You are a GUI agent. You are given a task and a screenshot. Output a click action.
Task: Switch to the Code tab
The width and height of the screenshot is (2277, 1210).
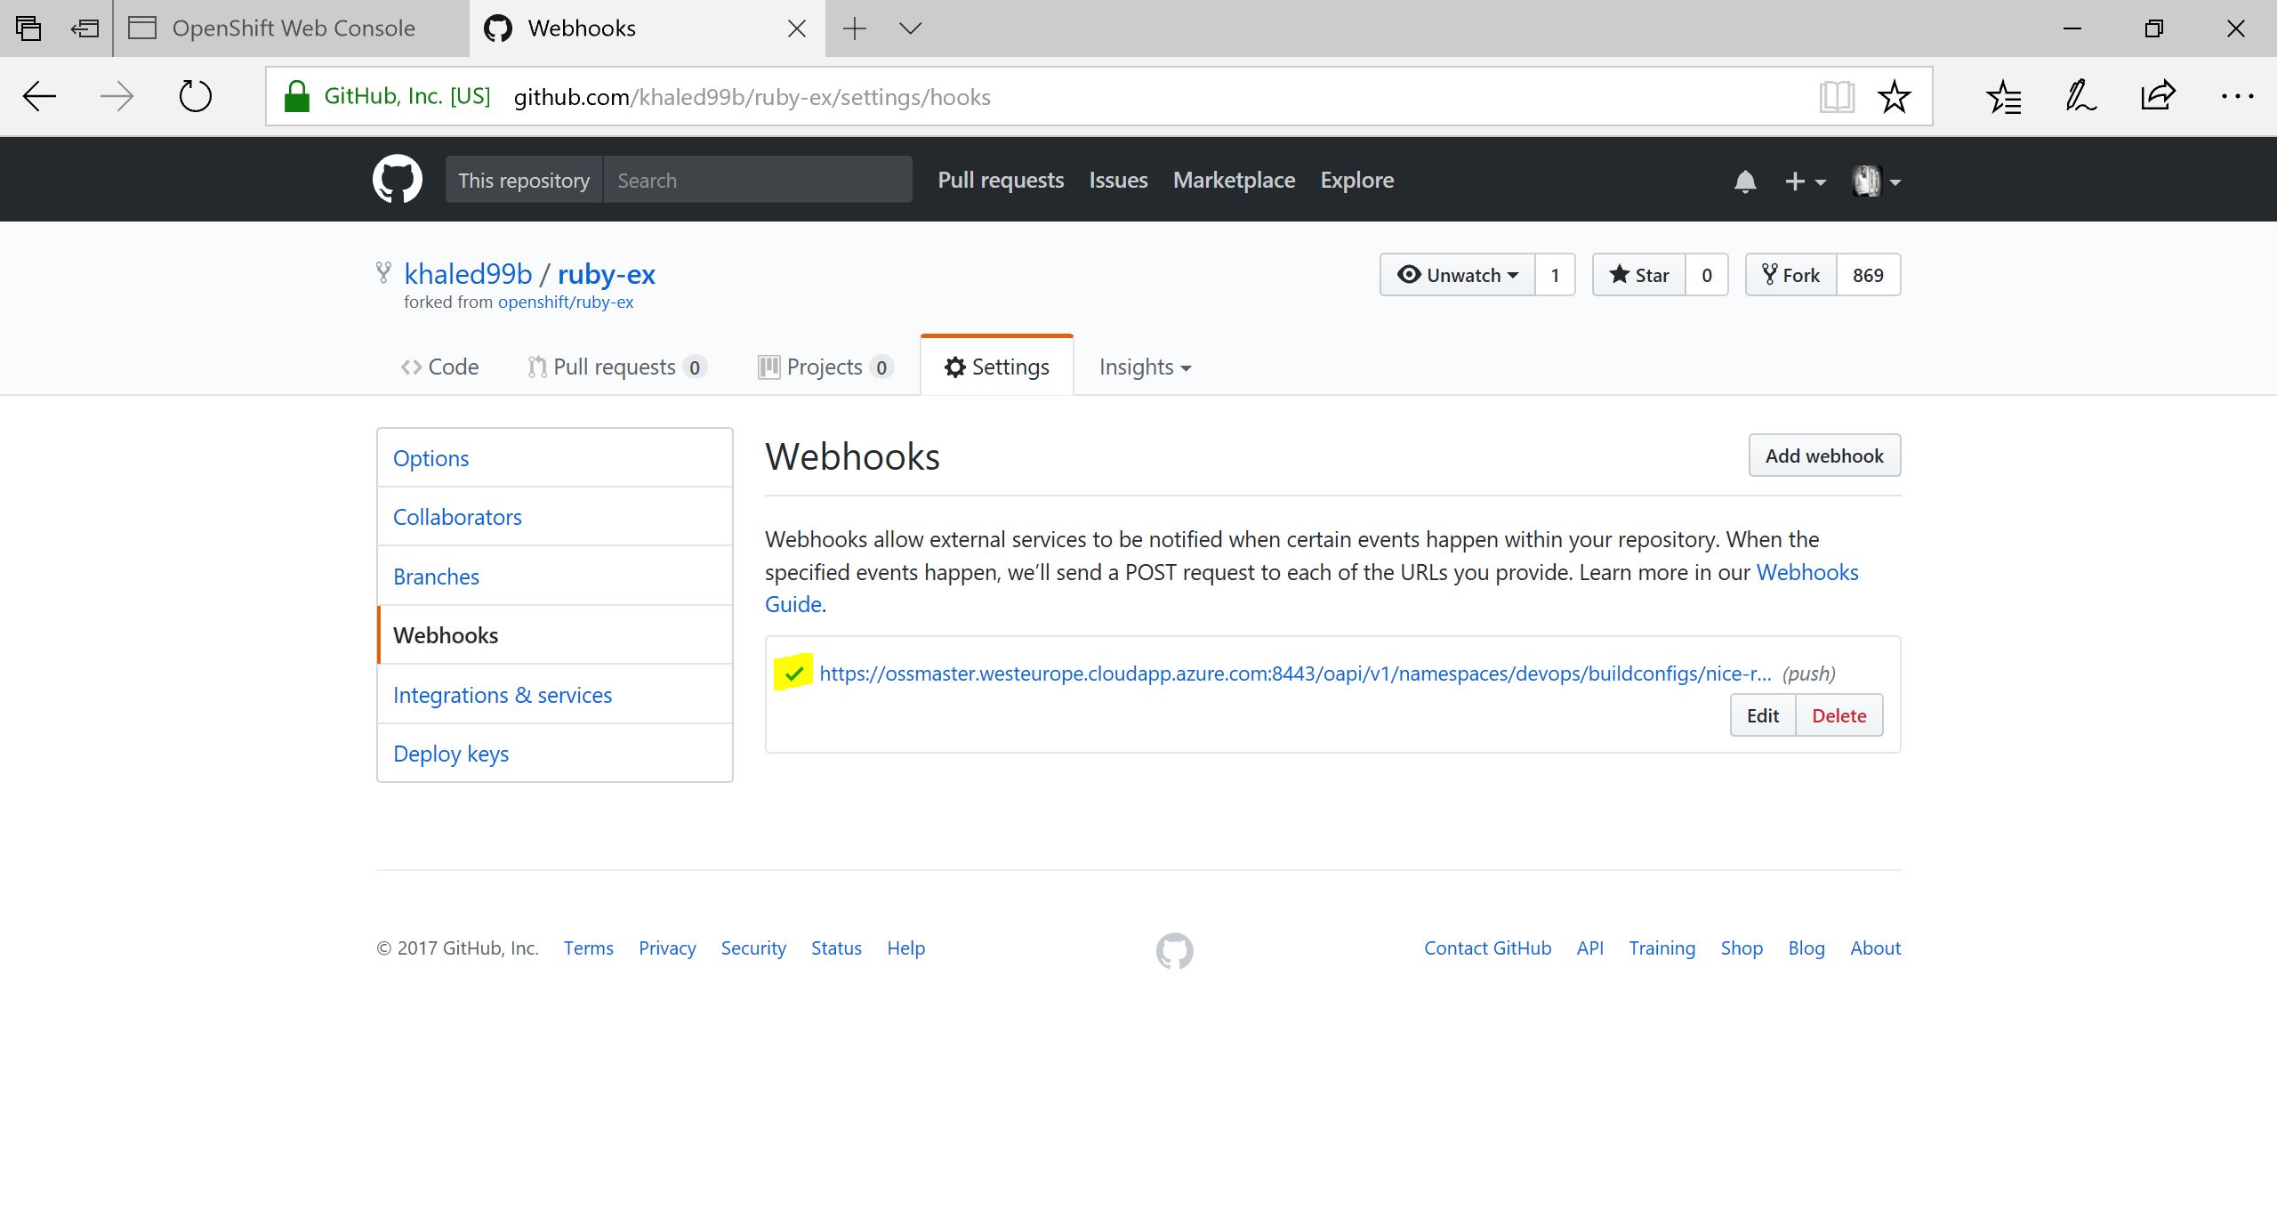439,367
